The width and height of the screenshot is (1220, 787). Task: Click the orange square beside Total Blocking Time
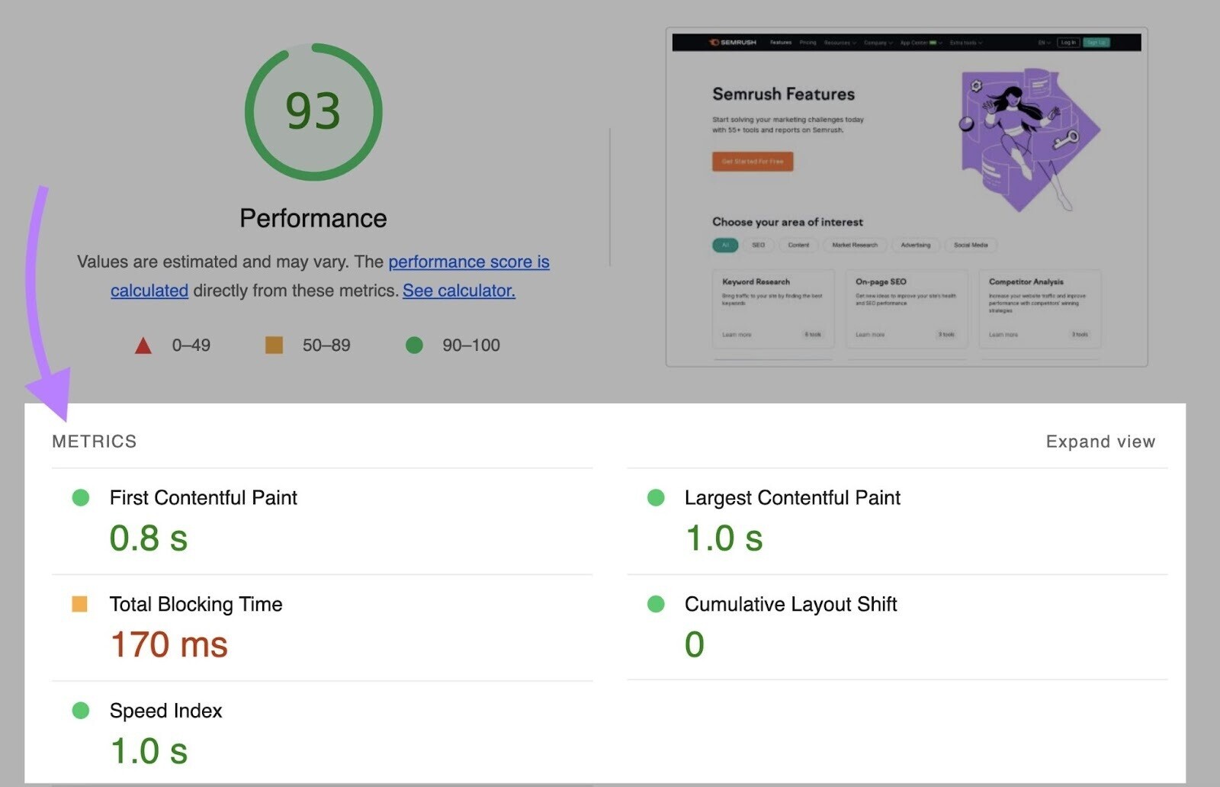pyautogui.click(x=79, y=605)
